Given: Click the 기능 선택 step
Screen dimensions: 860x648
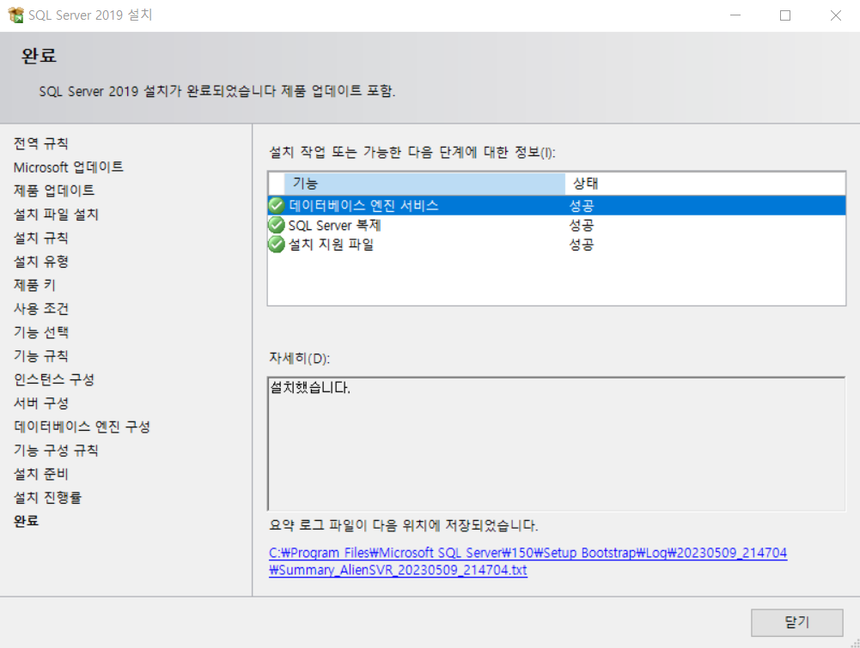Looking at the screenshot, I should 41,332.
